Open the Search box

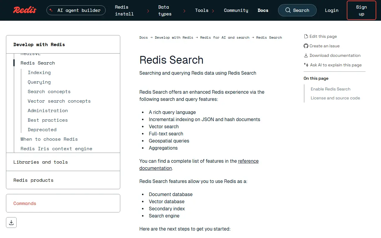[x=297, y=10]
